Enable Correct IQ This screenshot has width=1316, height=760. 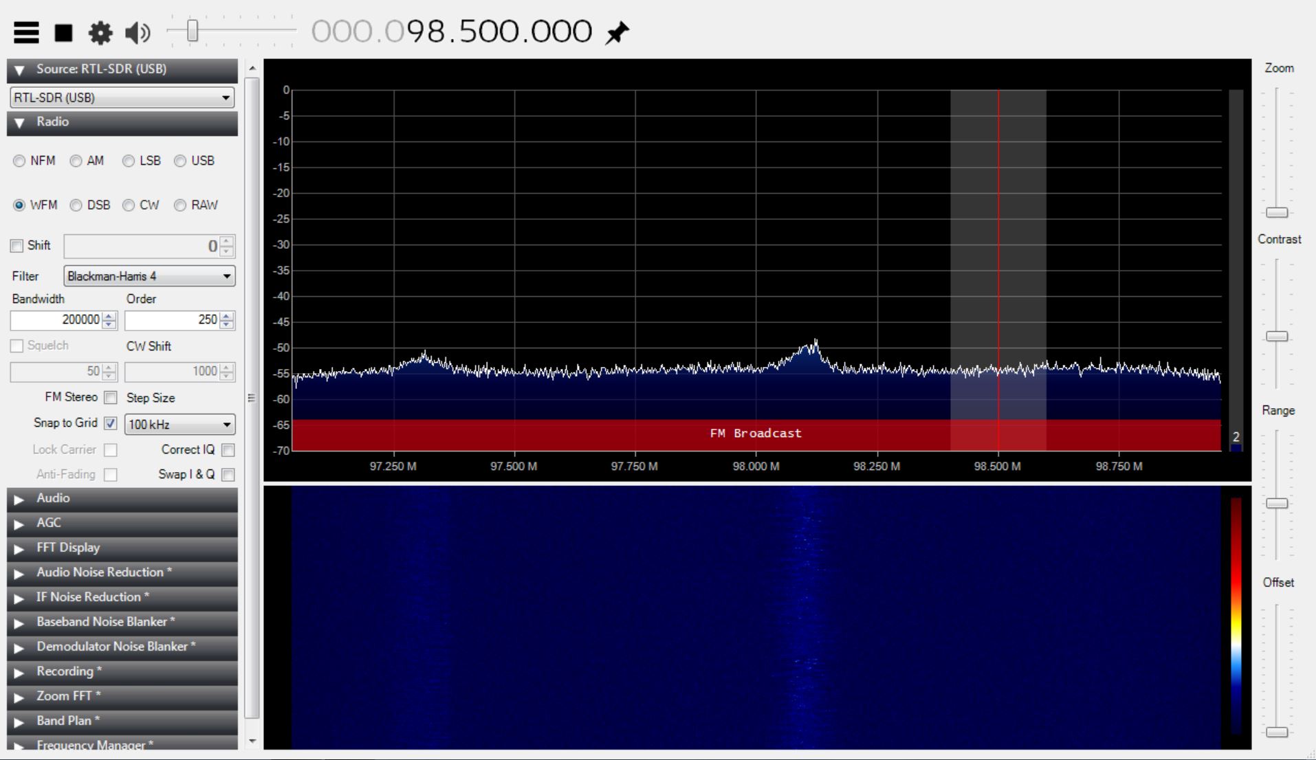pos(228,449)
